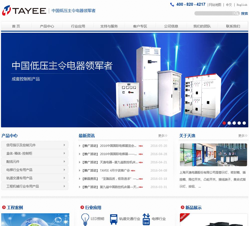Viewport: 249px width, 226px height.
Task: Expand 电梯行业专用产品 category arrow
Action: (64, 170)
